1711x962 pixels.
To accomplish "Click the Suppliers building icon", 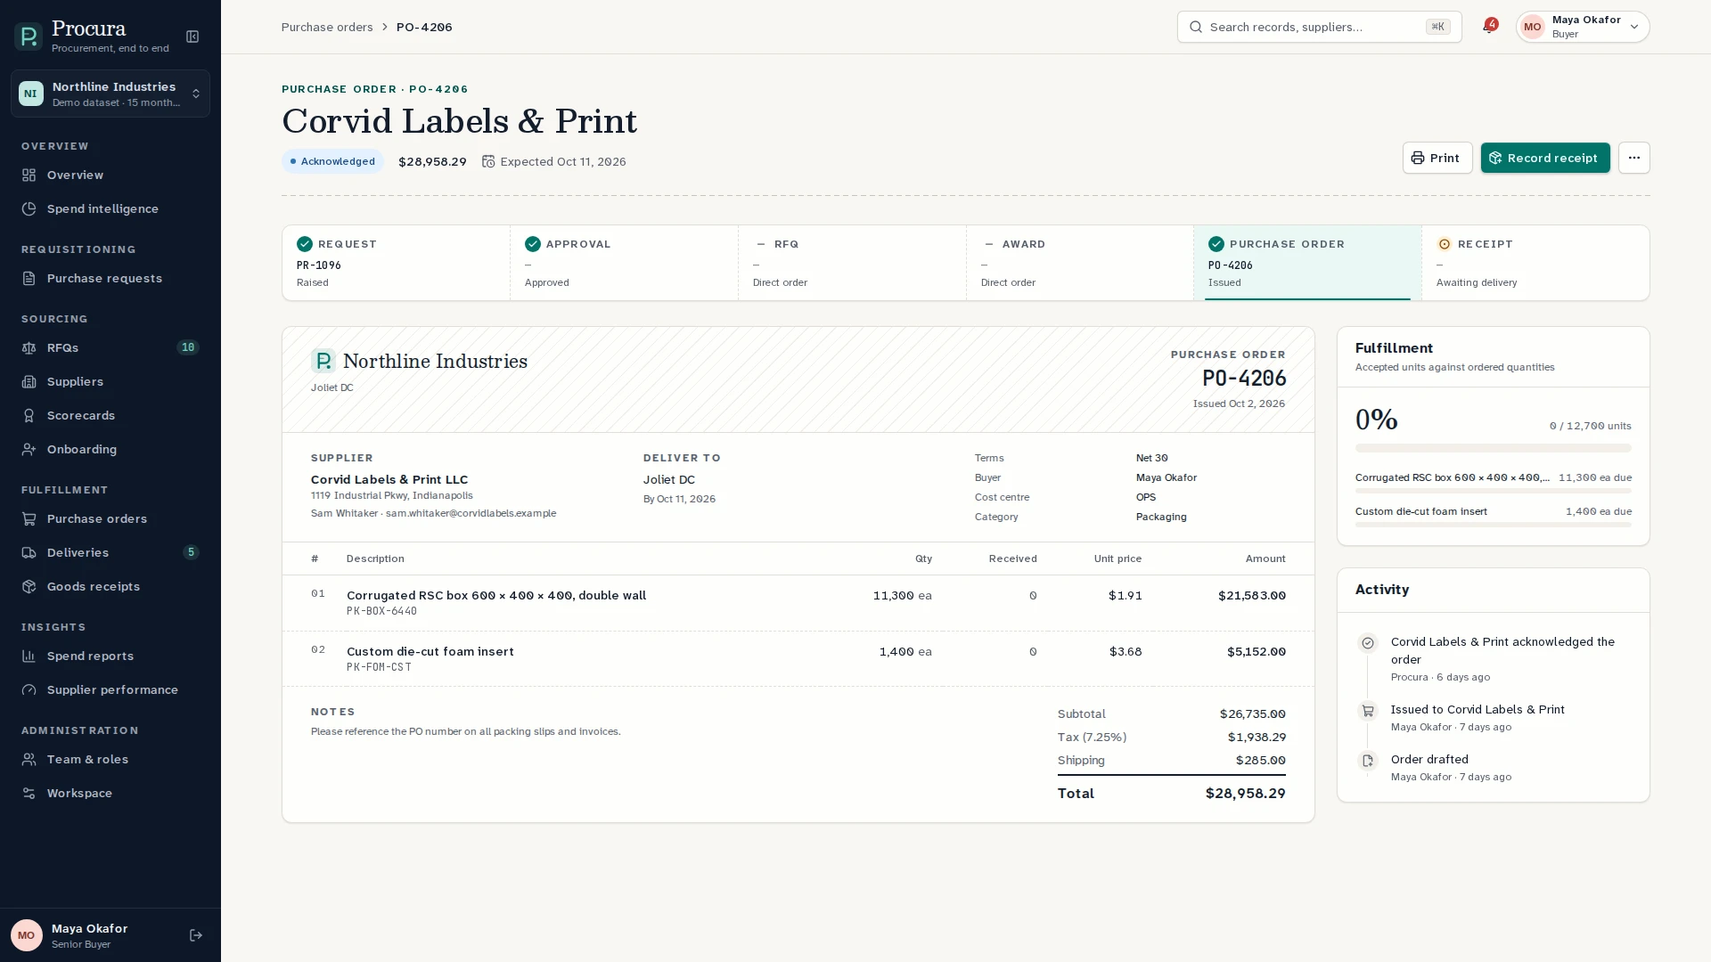I will pyautogui.click(x=29, y=382).
